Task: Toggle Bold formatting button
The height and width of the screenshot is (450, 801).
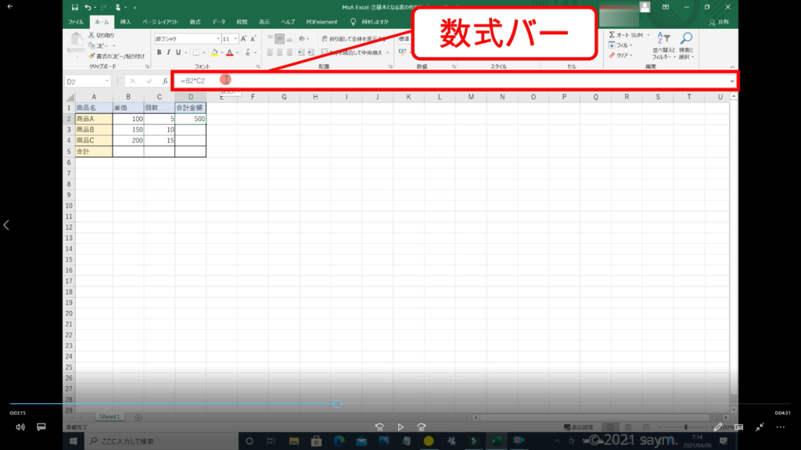Action: (158, 52)
